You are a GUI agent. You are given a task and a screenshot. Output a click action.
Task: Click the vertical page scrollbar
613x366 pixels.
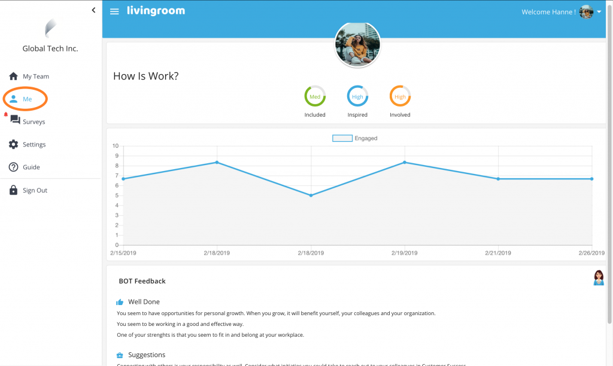tap(609, 164)
